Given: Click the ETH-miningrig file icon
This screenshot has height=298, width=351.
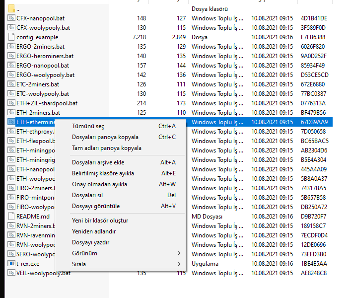Looking at the screenshot, I should pos(11,159).
